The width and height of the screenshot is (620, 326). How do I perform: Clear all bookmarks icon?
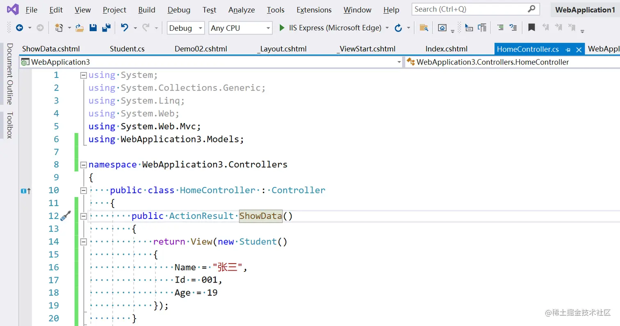(572, 28)
